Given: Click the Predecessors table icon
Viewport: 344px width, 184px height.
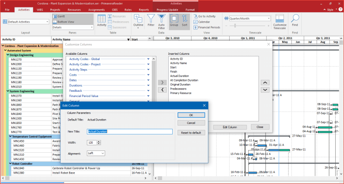Looking at the screenshot, I should [118, 22].
